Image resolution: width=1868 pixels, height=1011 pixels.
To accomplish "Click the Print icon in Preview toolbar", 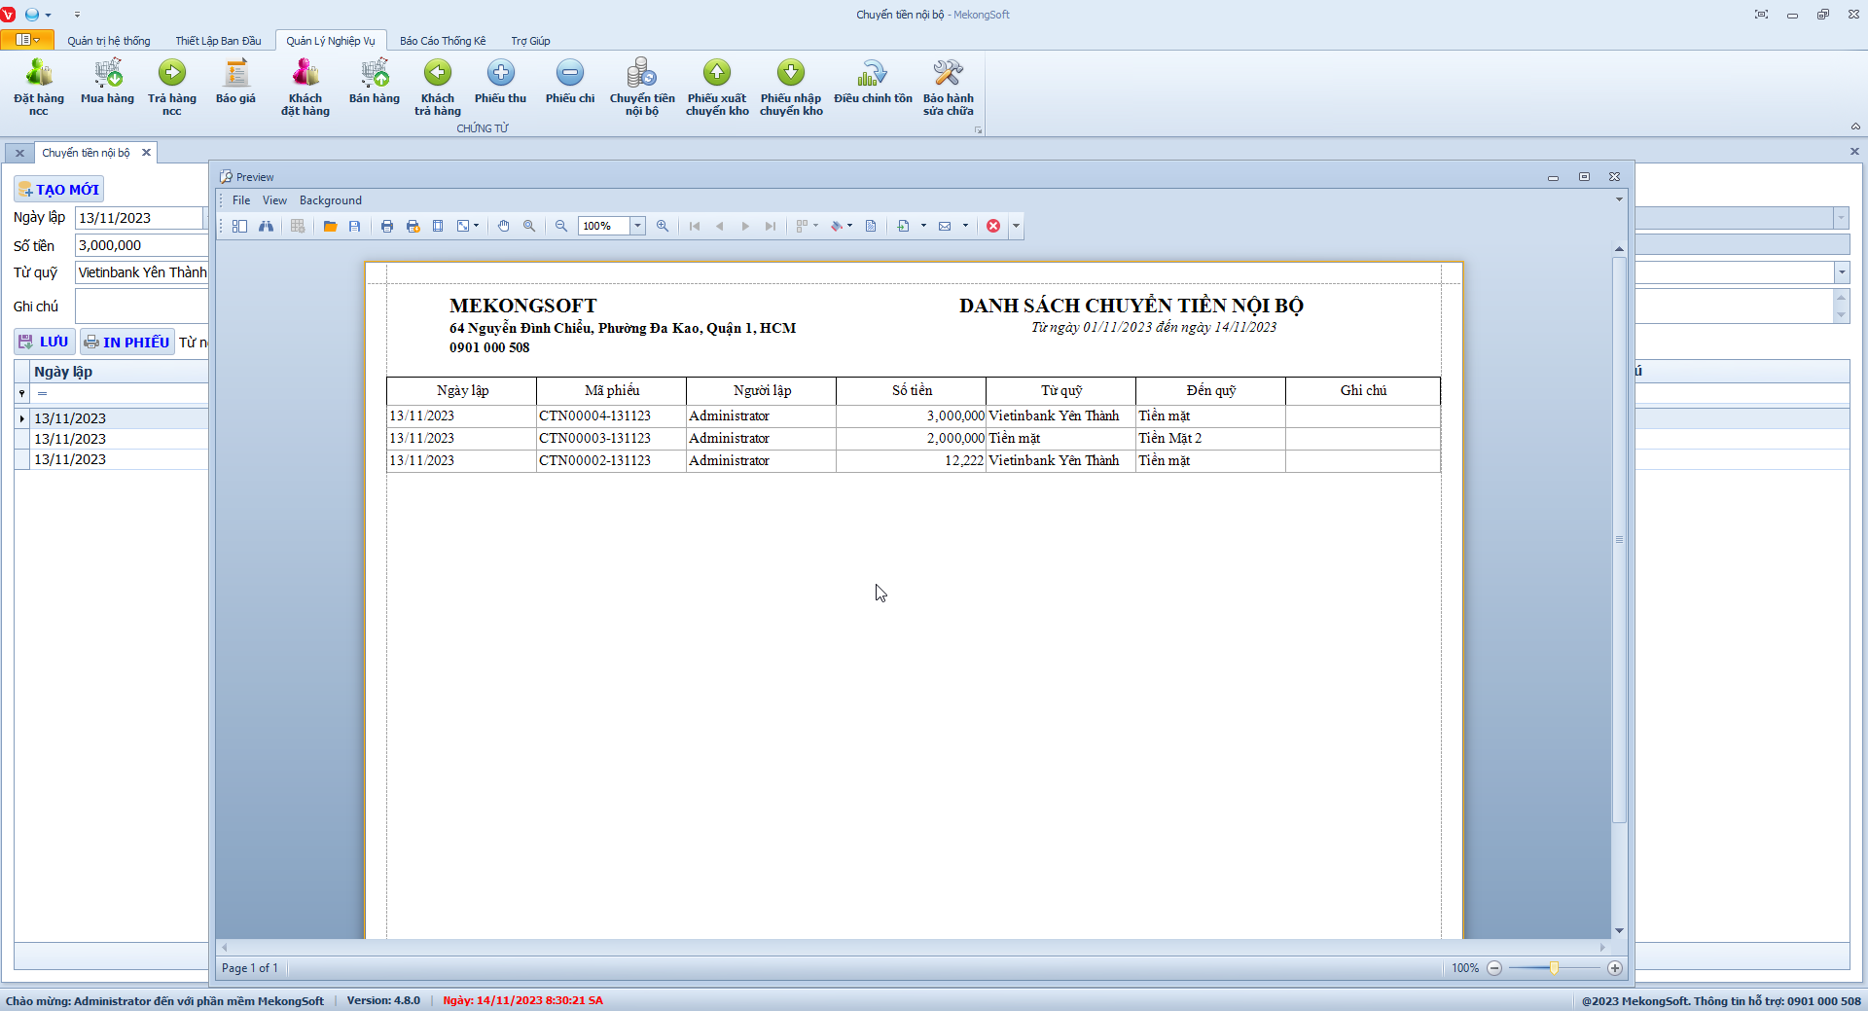I will click(387, 226).
